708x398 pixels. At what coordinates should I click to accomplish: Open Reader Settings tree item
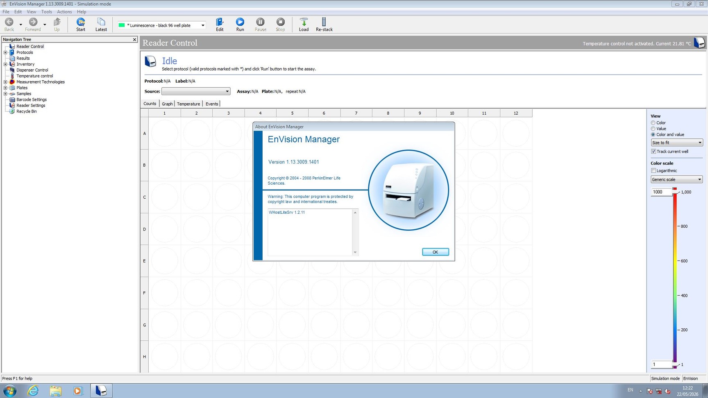click(x=31, y=105)
